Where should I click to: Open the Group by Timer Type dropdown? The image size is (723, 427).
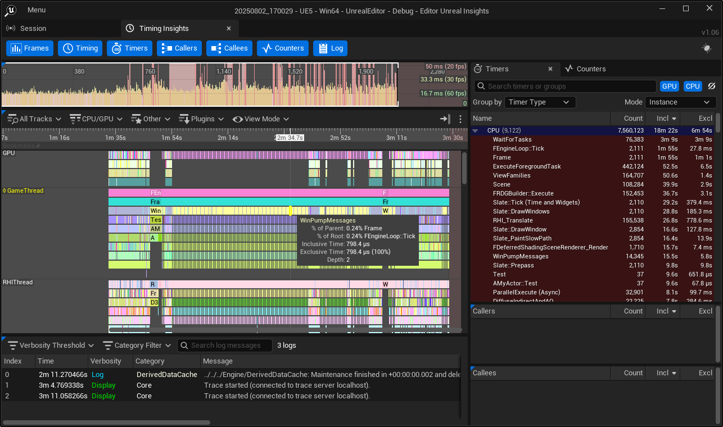click(540, 102)
